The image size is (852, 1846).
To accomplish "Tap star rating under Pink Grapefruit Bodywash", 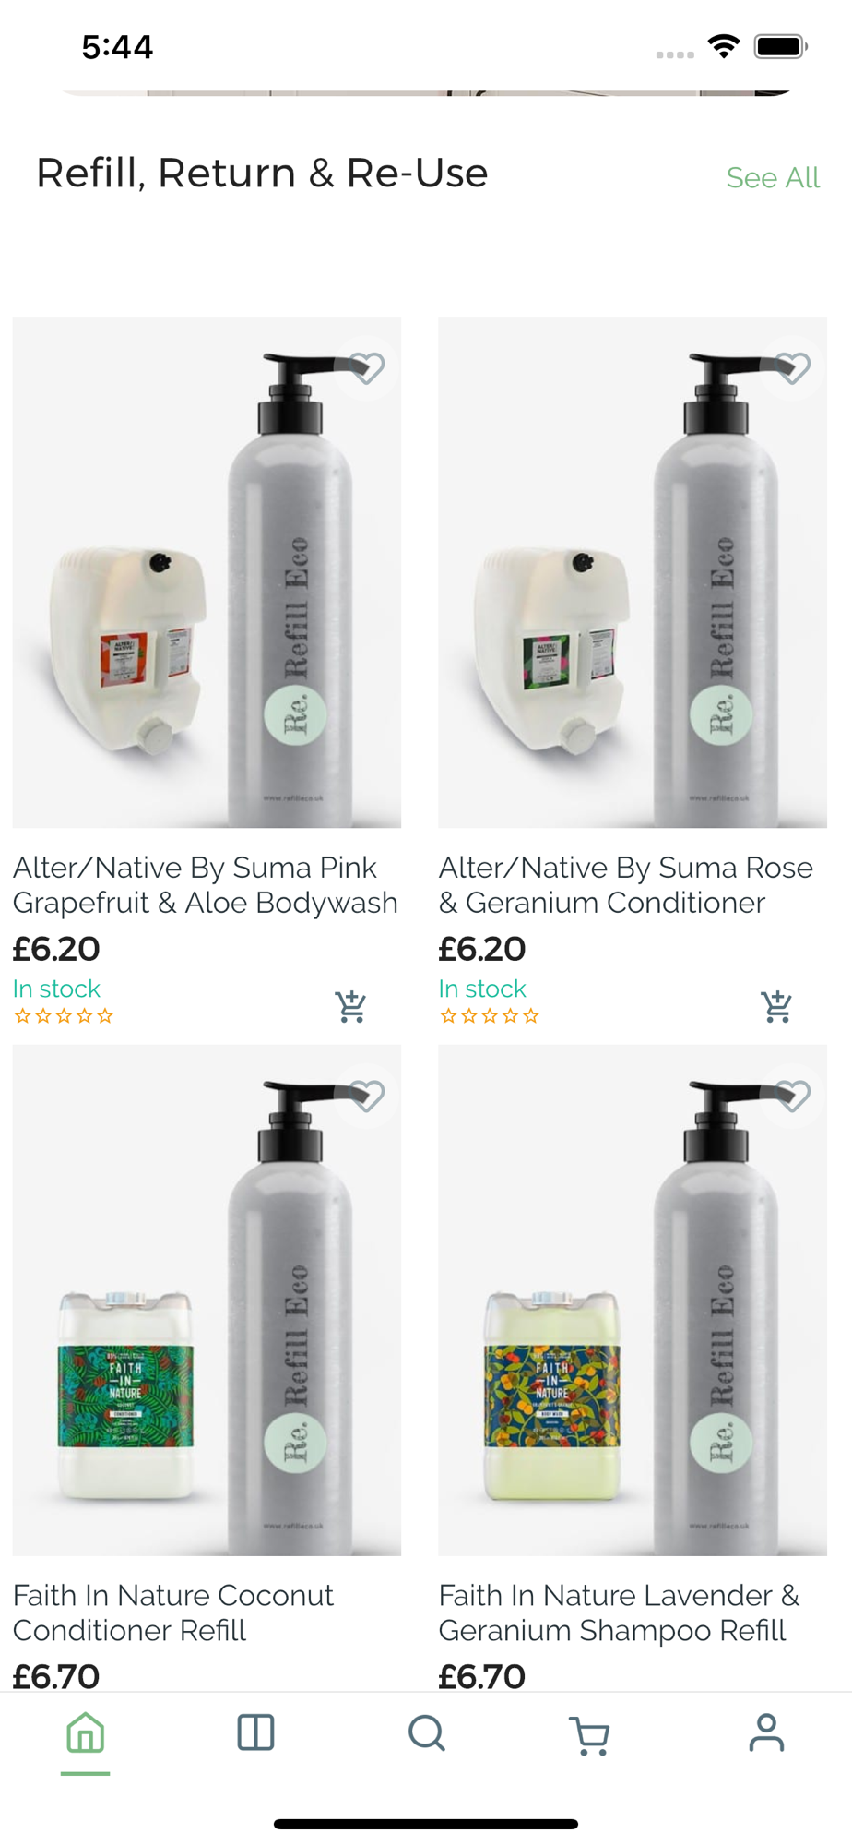I will tap(64, 1016).
